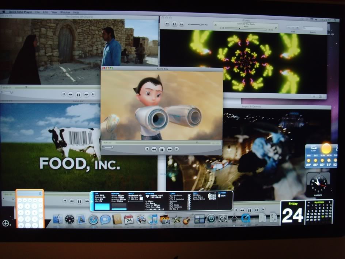Screen dimensions: 345x259
Task: Click volume speaker icon in menu bar
Action: tap(316, 20)
